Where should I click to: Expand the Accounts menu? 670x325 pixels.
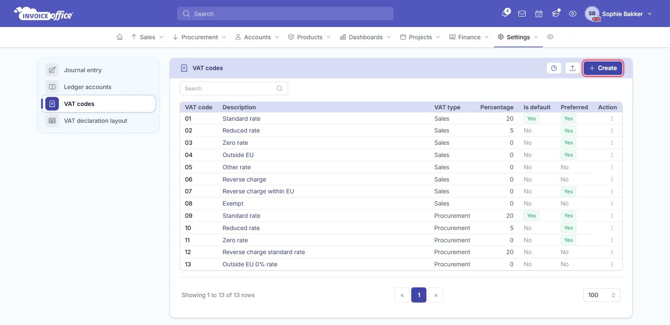(x=257, y=37)
